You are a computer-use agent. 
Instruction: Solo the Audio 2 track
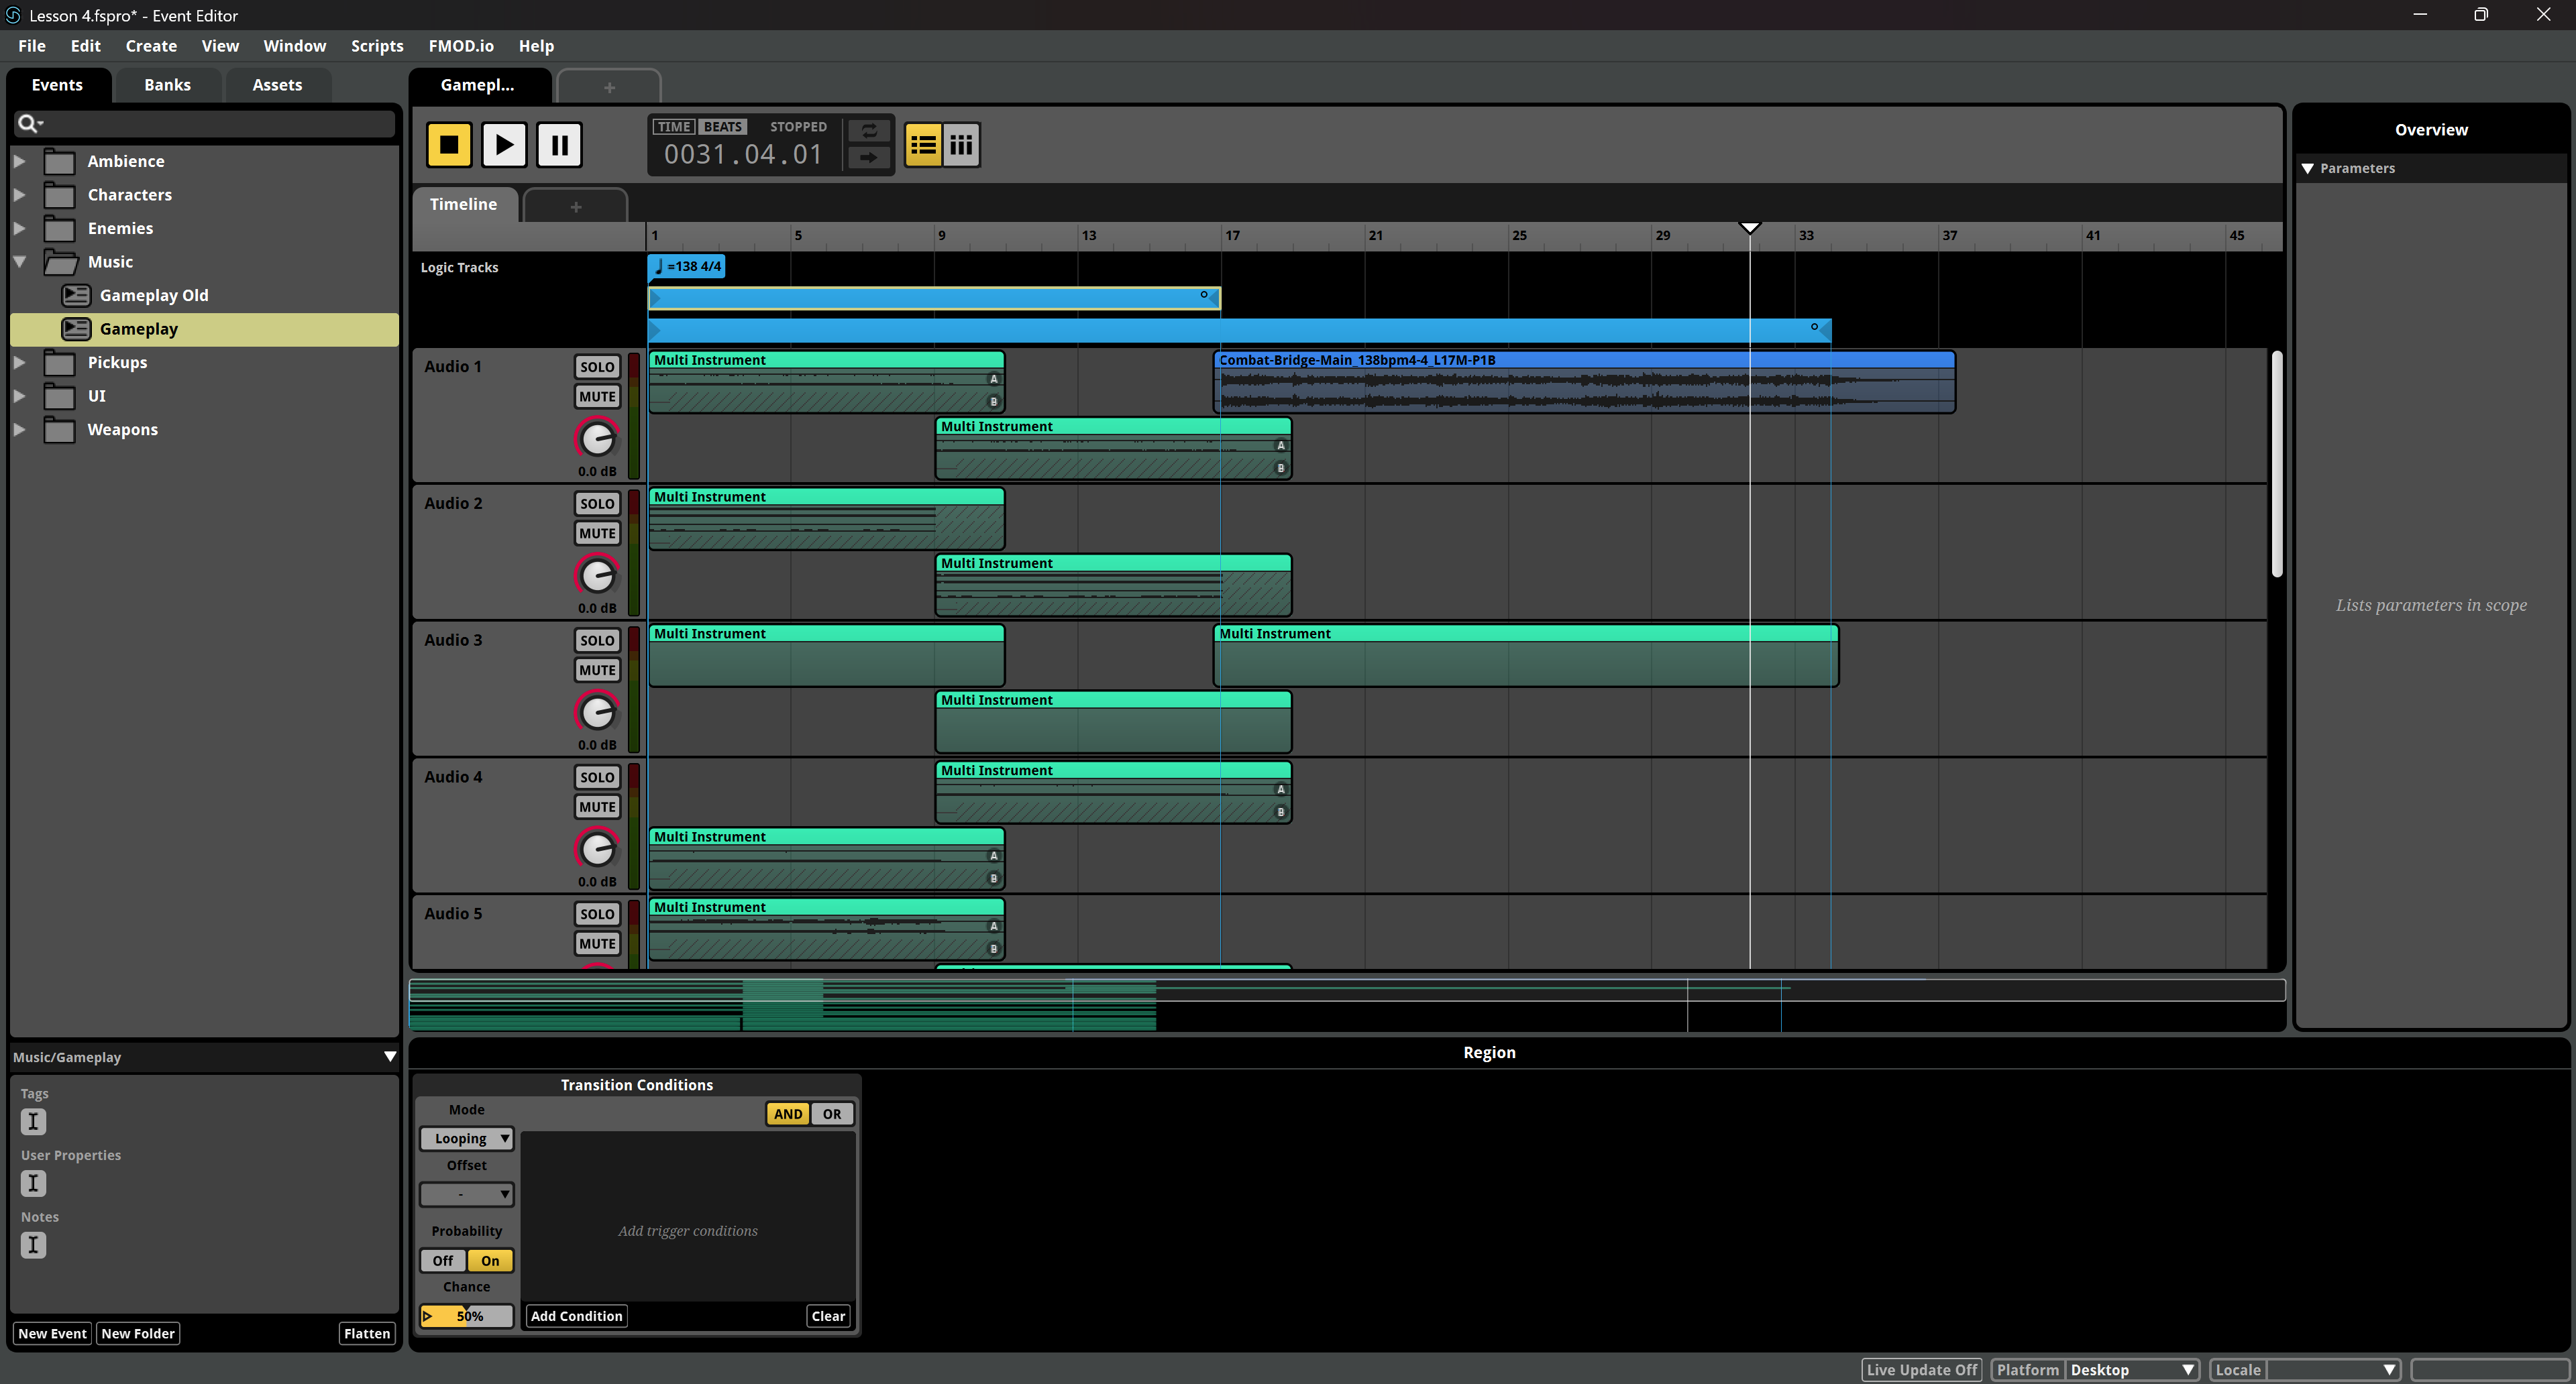pos(597,504)
